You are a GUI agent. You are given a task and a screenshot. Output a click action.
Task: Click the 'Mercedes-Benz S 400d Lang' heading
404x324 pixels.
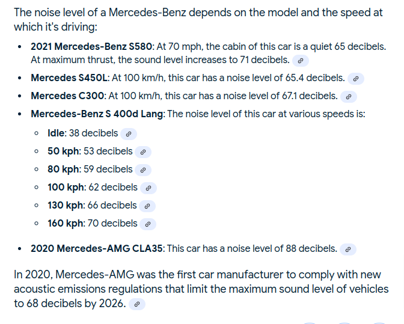[97, 114]
